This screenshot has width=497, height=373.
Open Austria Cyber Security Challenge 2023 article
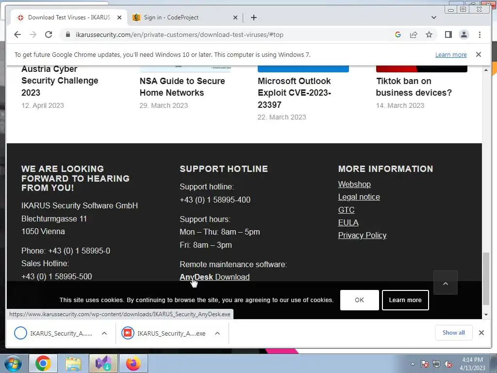[x=60, y=81]
